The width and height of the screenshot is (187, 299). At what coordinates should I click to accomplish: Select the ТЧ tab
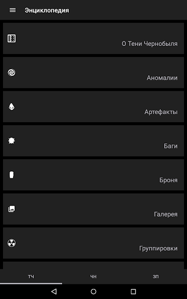click(x=31, y=276)
